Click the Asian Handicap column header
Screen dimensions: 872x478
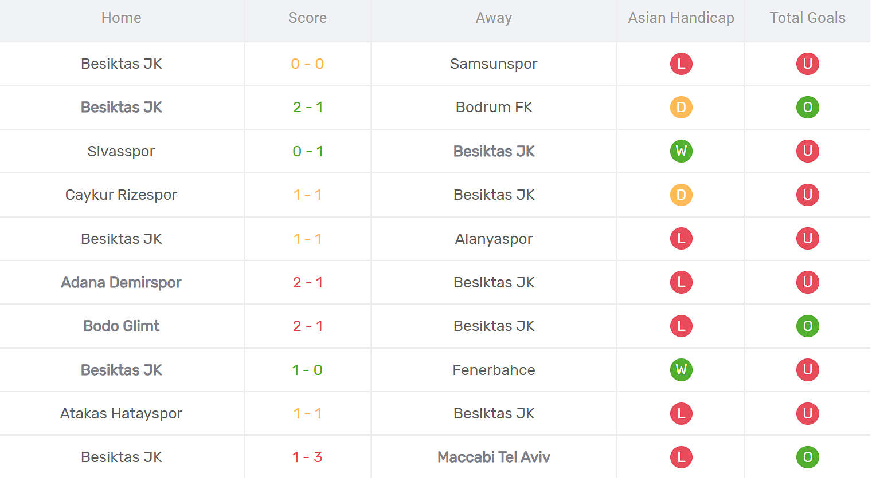681,18
